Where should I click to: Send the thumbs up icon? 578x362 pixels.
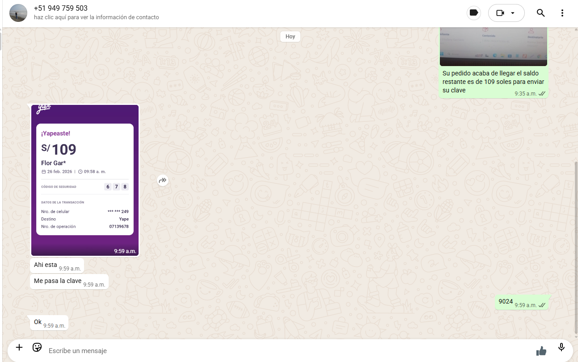click(541, 351)
